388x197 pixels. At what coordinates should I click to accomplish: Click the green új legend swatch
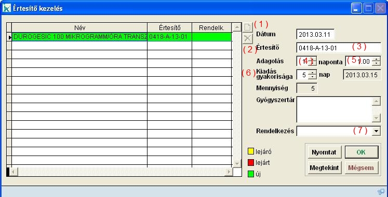(251, 174)
